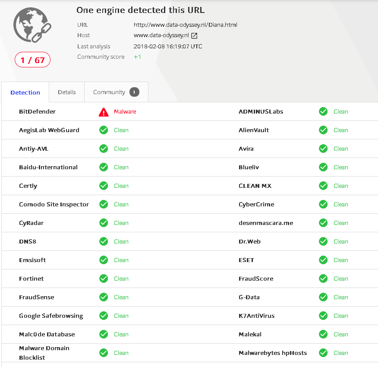The image size is (378, 367).
Task: Click the Clean result for Fortinet
Action: [121, 278]
